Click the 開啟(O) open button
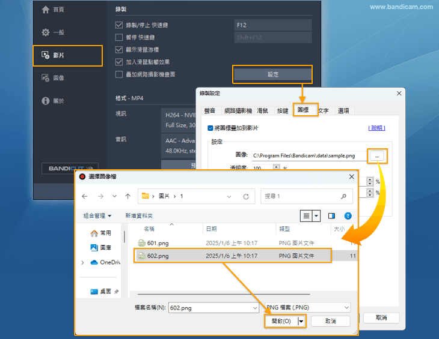The width and height of the screenshot is (439, 339). [281, 321]
